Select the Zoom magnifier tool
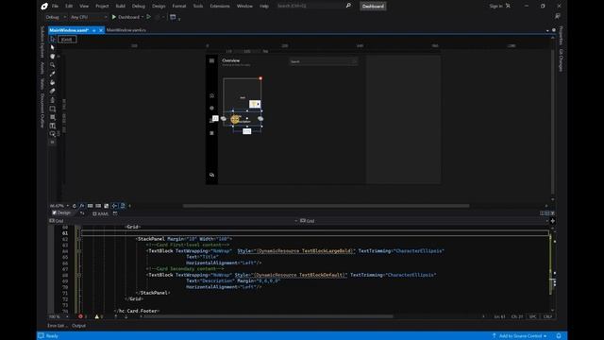This screenshot has width=604, height=340. click(53, 65)
